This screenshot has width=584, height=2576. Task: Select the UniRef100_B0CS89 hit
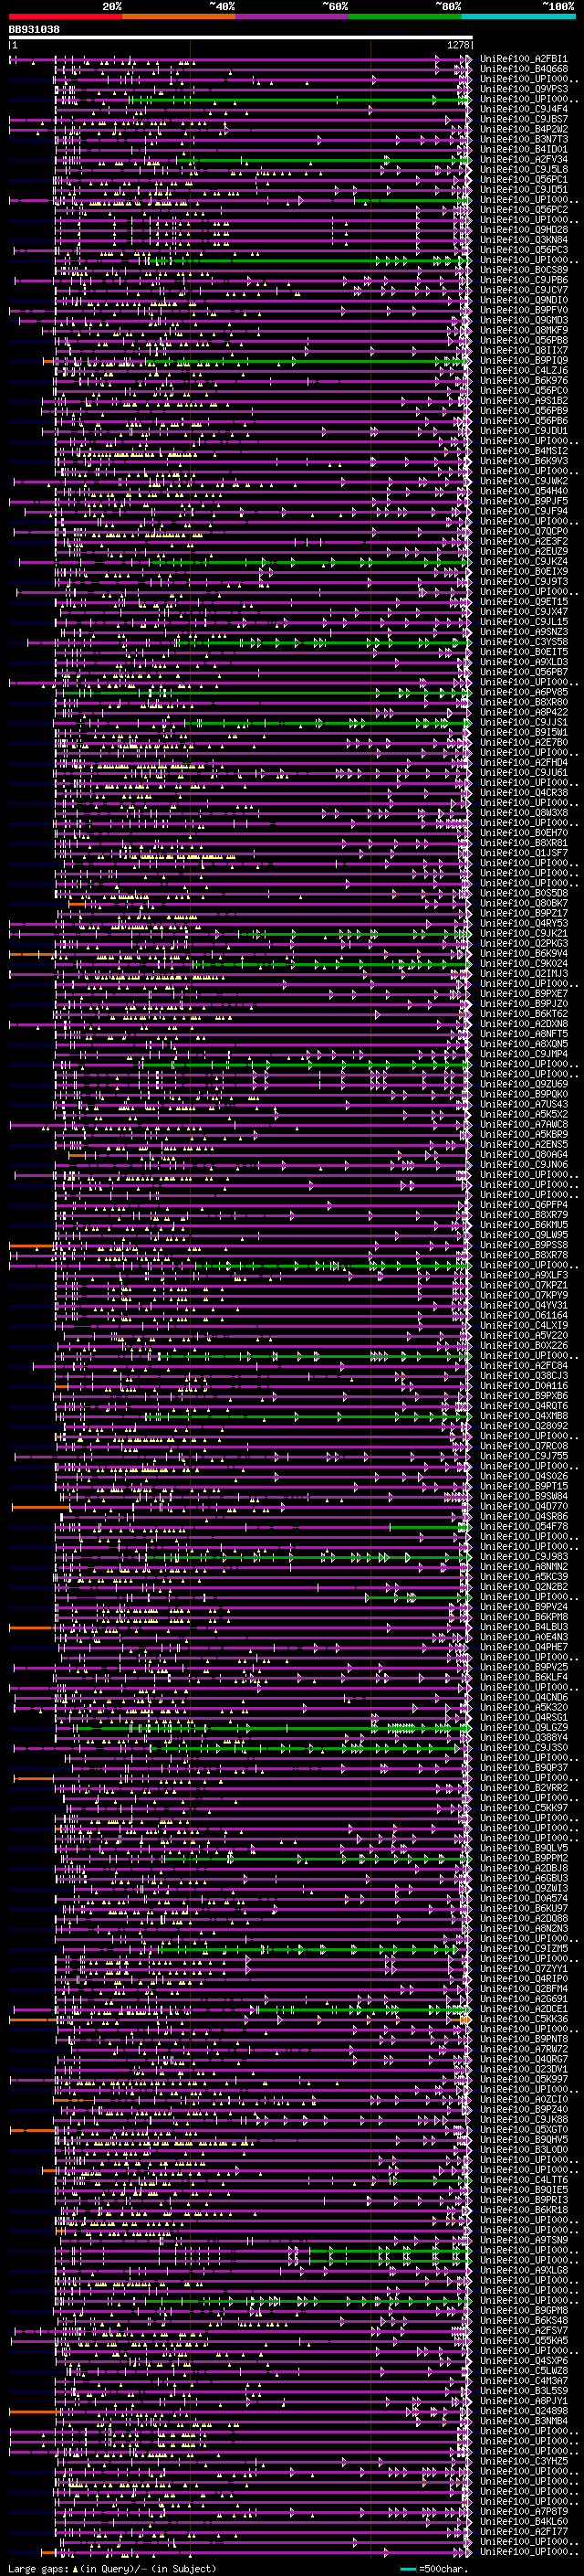[524, 271]
